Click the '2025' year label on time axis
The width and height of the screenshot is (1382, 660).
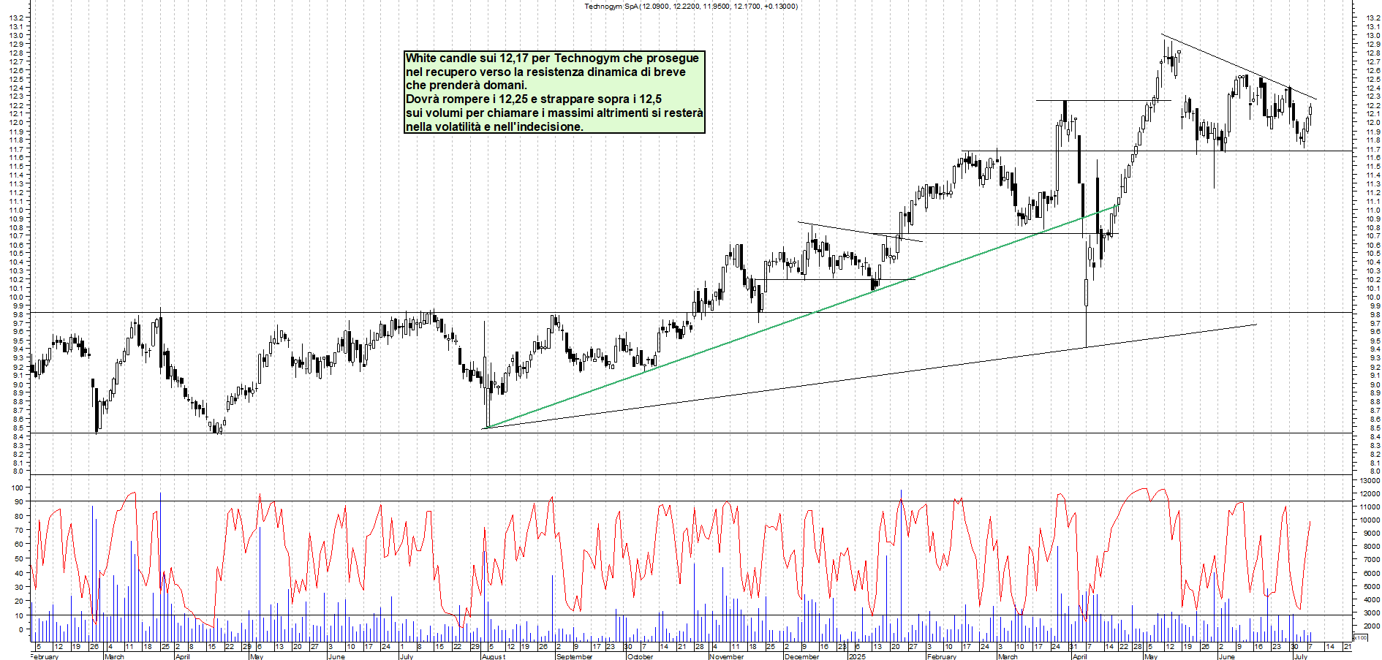857,656
